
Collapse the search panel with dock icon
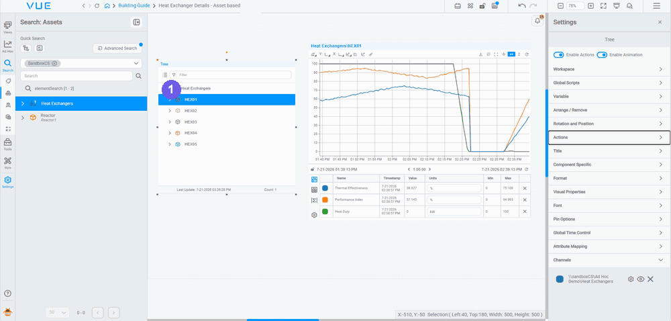click(136, 22)
